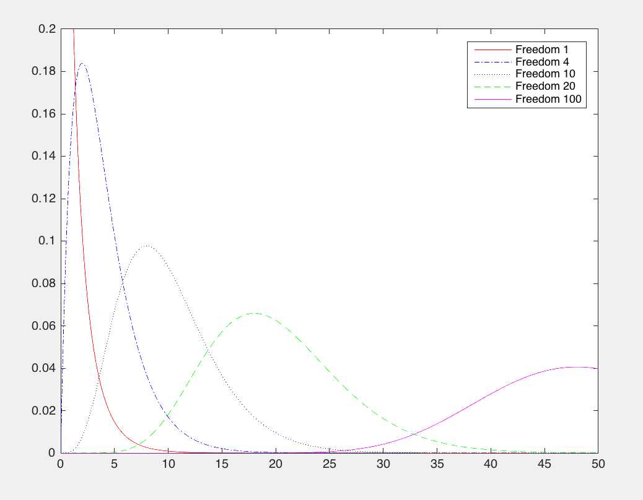Click x-axis tick label 25
Screen dimensions: 643x500
(x=330, y=464)
